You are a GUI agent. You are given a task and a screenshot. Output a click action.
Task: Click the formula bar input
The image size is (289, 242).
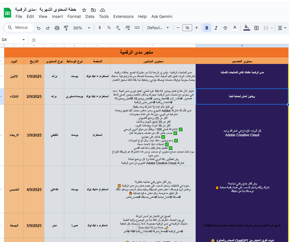(162, 40)
